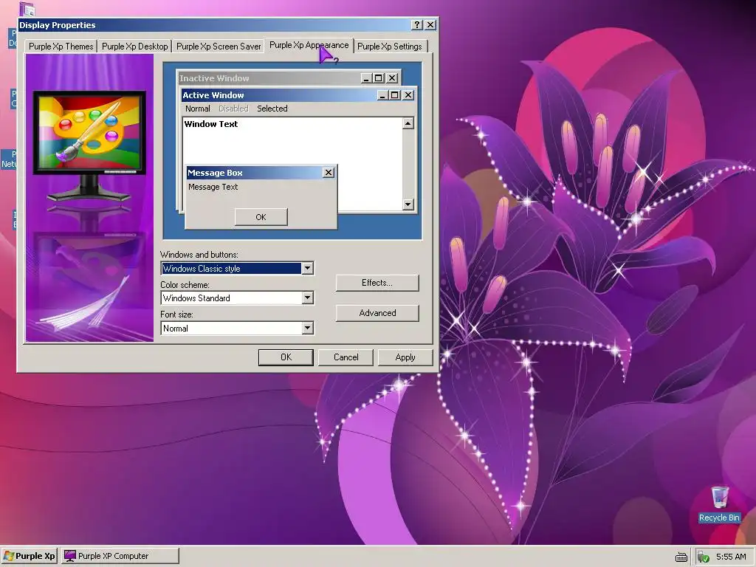
Task: Expand the Font size dropdown arrow
Action: pos(308,329)
